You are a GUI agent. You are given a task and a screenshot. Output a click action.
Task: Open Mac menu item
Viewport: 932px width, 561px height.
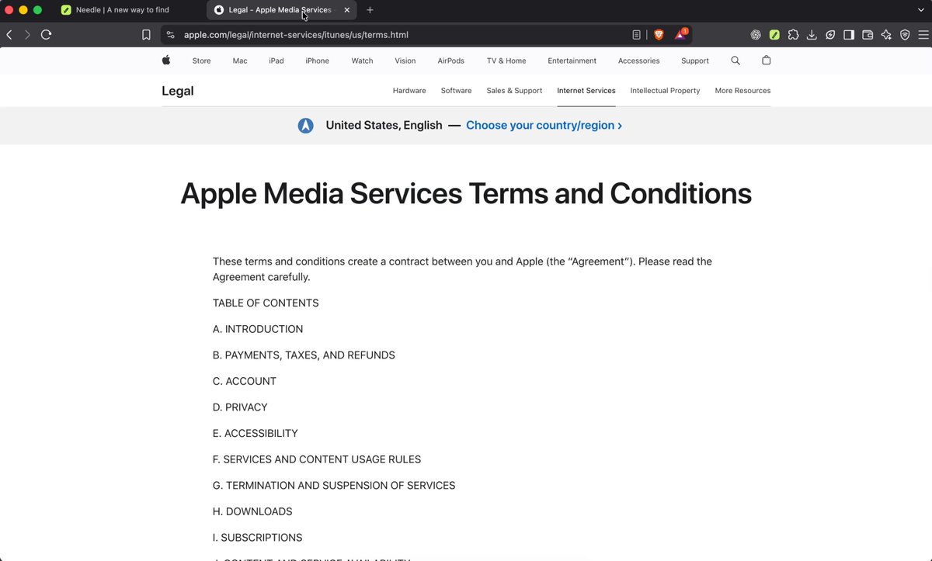(240, 61)
